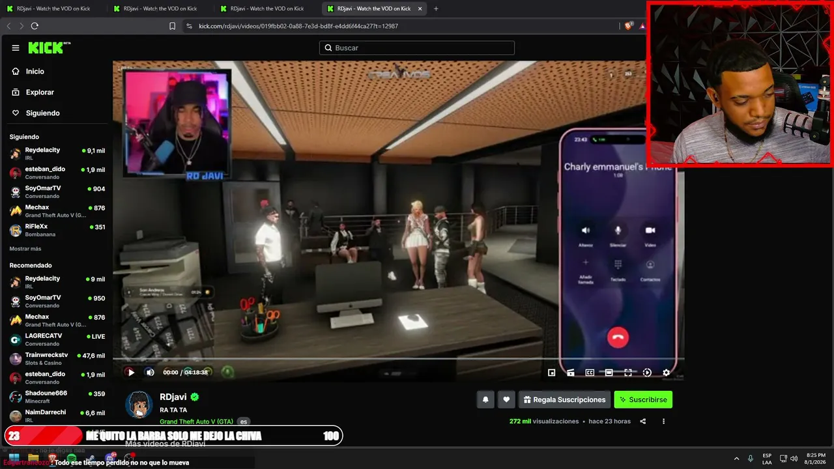
Task: Enter fullscreen video mode
Action: (x=628, y=373)
